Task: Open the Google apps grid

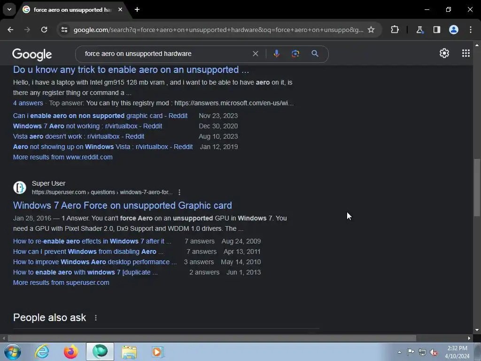Action: pos(466,54)
